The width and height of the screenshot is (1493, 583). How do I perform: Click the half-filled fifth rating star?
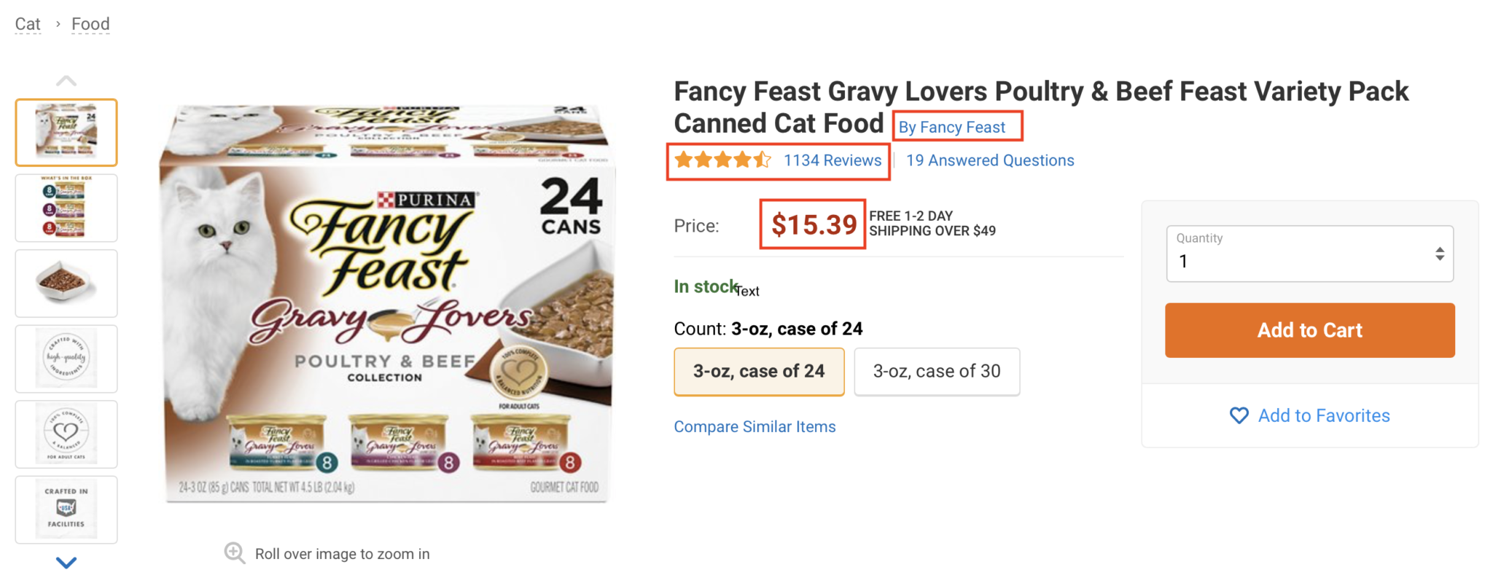click(763, 160)
